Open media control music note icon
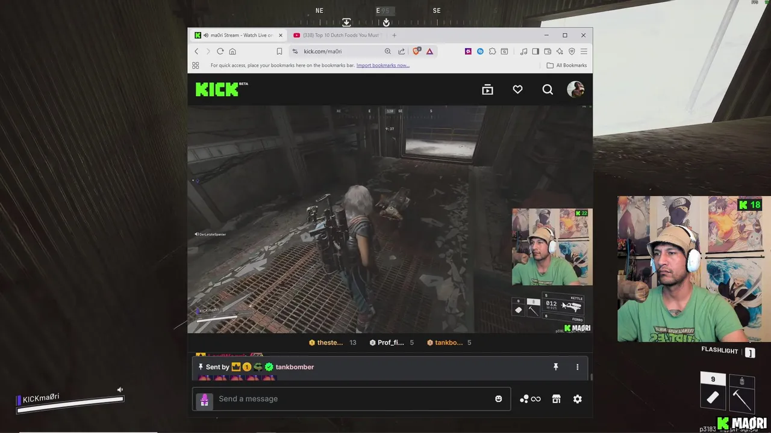771x433 pixels. click(x=523, y=52)
